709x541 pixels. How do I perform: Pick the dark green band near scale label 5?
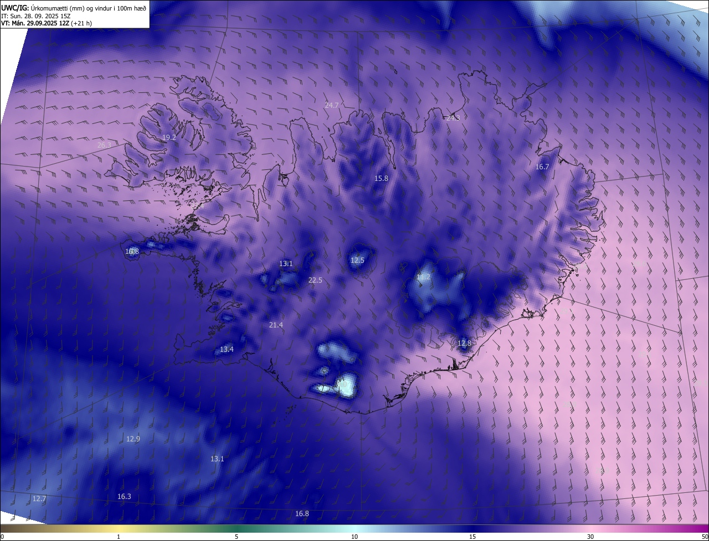click(237, 528)
